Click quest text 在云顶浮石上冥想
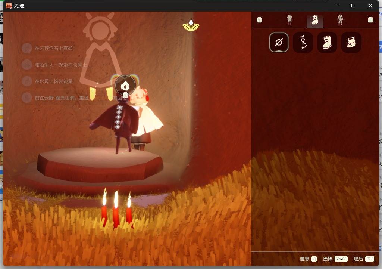This screenshot has height=269, width=382. coord(54,48)
